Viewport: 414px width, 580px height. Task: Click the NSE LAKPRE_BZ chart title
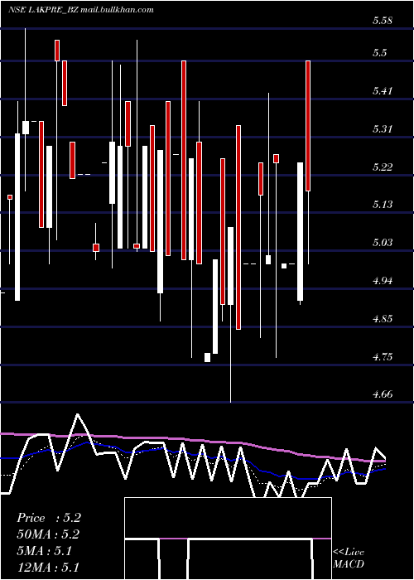[80, 10]
